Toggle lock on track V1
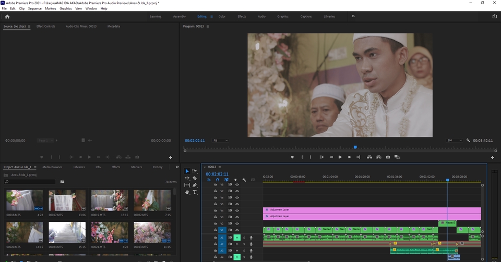Image resolution: width=501 pixels, height=262 pixels. pyautogui.click(x=216, y=230)
